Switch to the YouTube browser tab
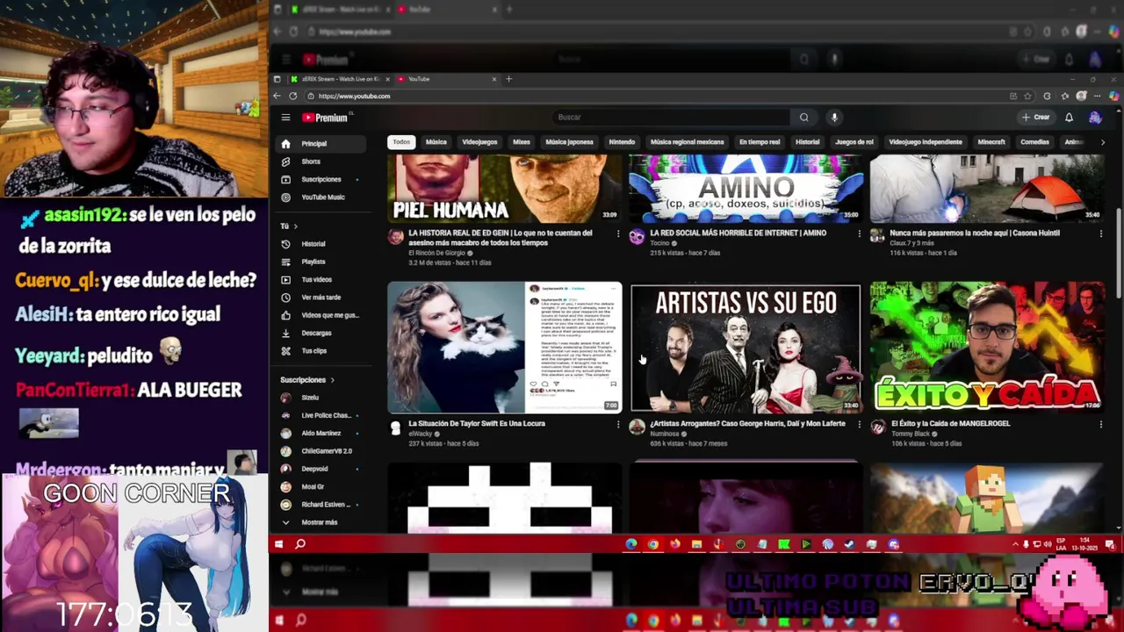 (448, 79)
